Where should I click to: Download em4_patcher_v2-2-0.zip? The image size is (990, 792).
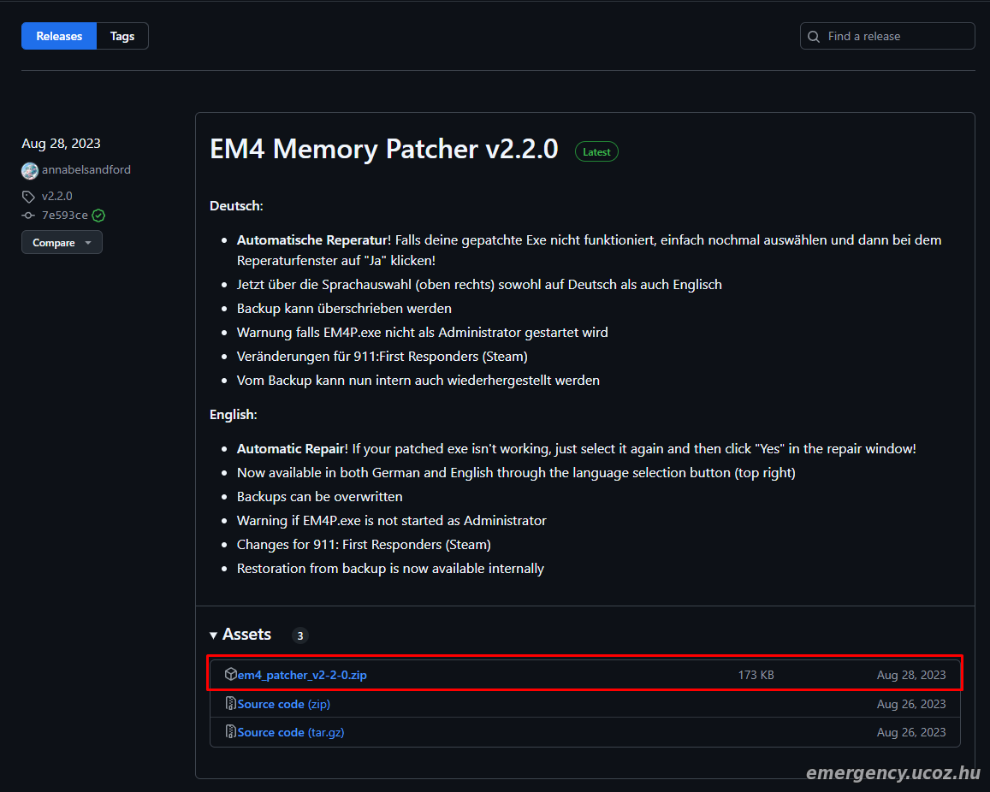tap(302, 675)
